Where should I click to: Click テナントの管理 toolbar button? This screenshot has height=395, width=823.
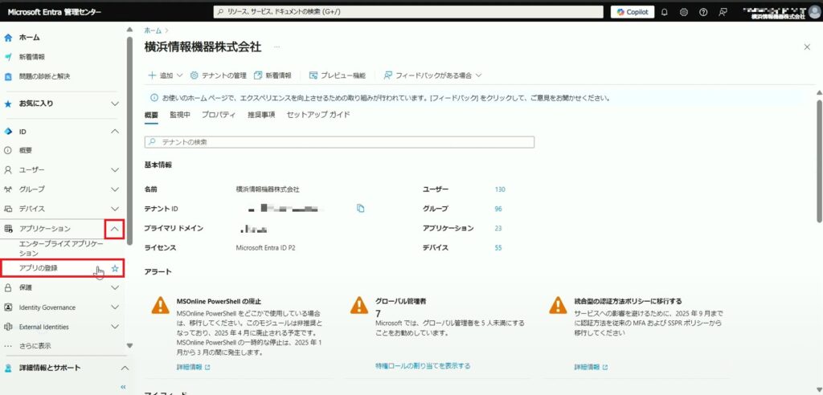point(218,75)
